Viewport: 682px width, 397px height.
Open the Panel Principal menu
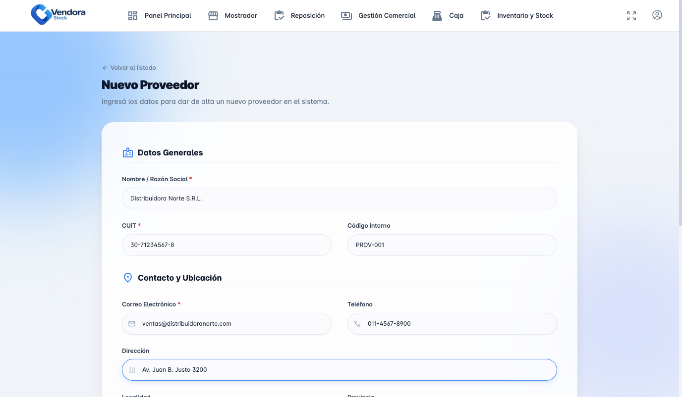pos(160,16)
